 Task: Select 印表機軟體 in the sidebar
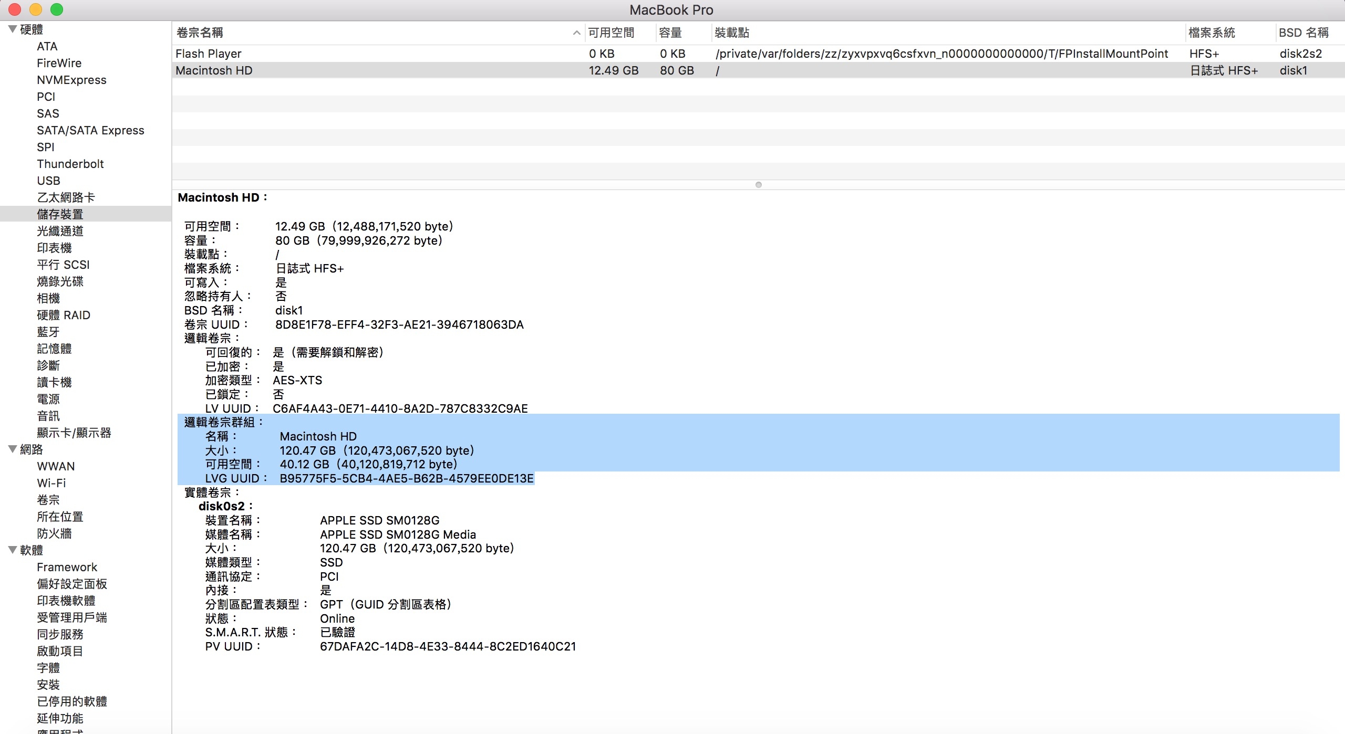66,601
